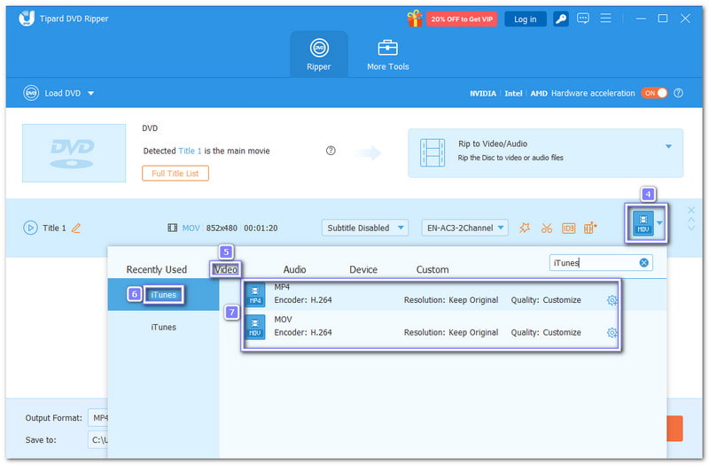Play Title 1 preview
This screenshot has width=709, height=465.
30,228
